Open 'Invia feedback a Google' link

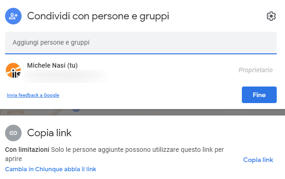point(33,95)
